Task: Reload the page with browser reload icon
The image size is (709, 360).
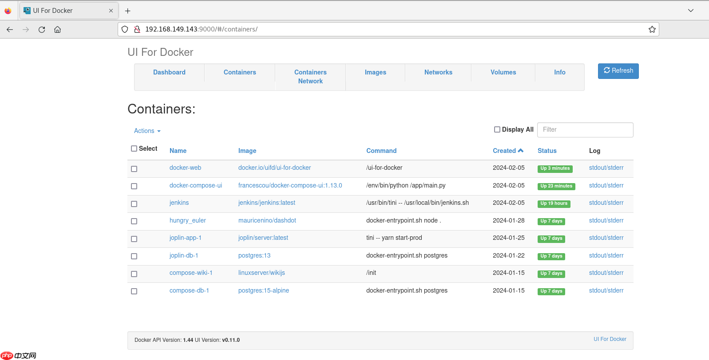Action: tap(42, 29)
